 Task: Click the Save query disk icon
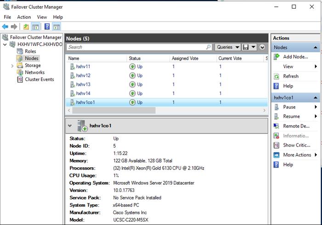click(246, 47)
